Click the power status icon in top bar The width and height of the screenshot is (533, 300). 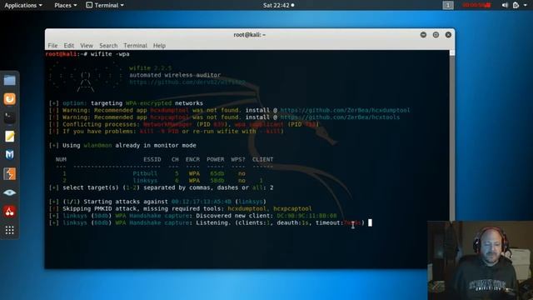pyautogui.click(x=516, y=5)
